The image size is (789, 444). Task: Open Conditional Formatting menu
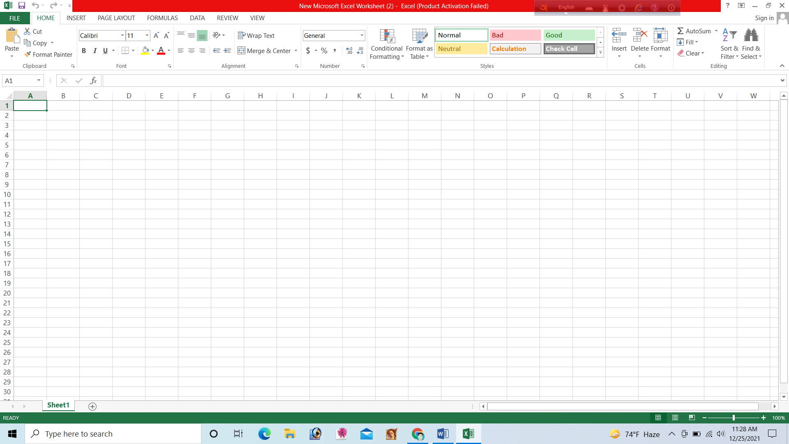tap(387, 44)
